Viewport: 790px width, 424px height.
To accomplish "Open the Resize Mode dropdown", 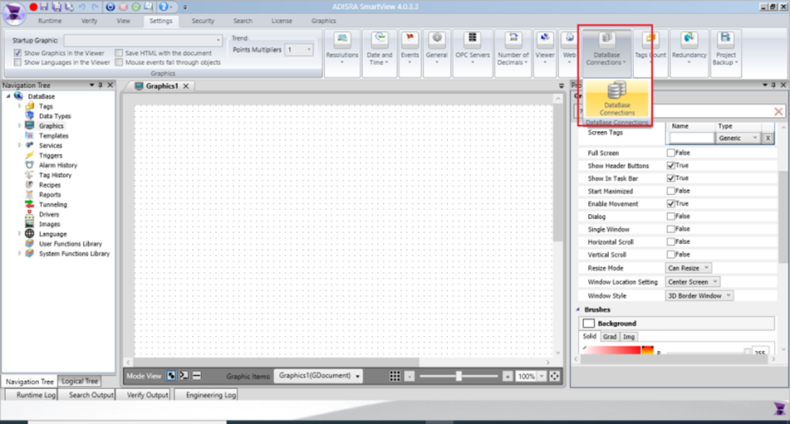I will 688,268.
